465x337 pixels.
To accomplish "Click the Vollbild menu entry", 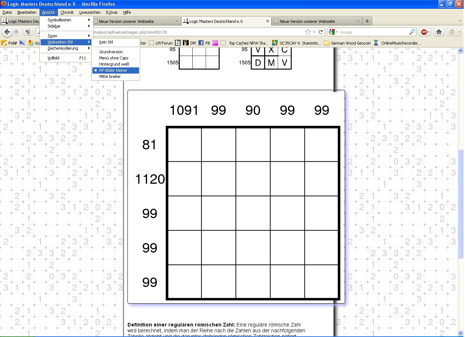I will point(54,58).
